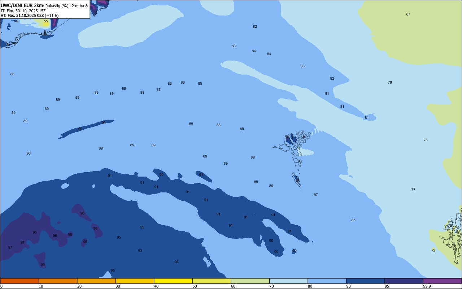Click the 'IT: Fim. 30. 10. 2025 15Z' line
This screenshot has width=462, height=289.
[x=23, y=11]
